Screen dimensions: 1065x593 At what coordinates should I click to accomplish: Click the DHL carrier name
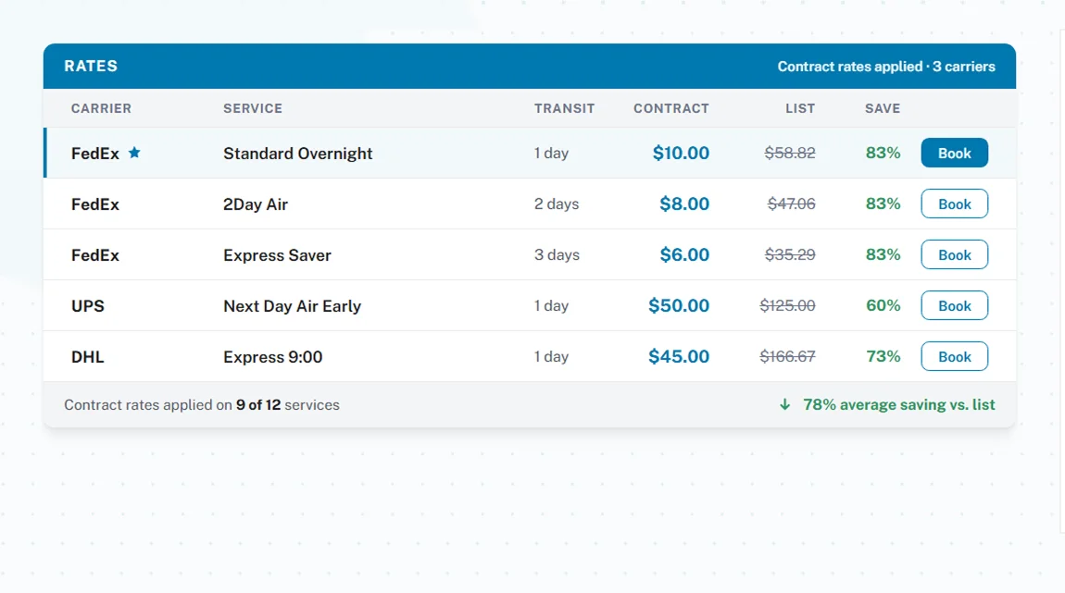coord(88,357)
